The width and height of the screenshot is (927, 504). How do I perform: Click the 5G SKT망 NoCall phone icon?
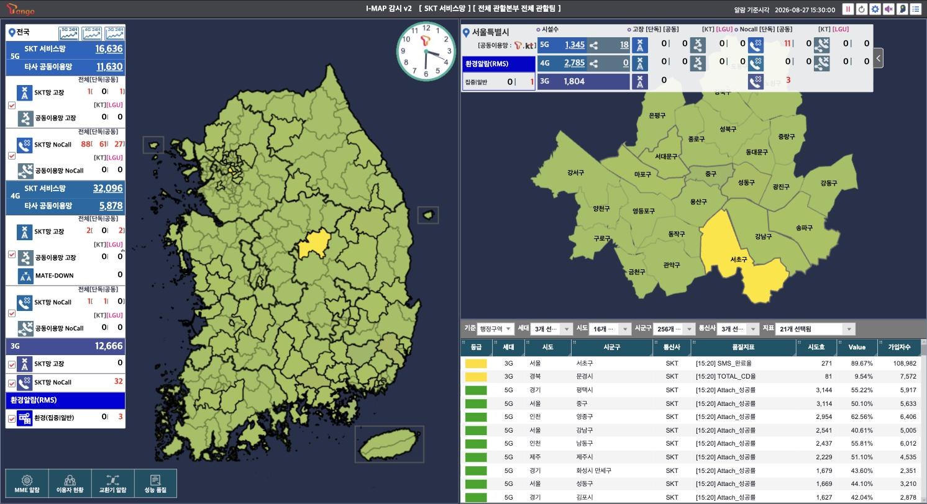[25, 145]
